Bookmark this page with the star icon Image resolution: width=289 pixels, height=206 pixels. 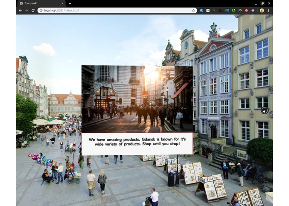[193, 10]
